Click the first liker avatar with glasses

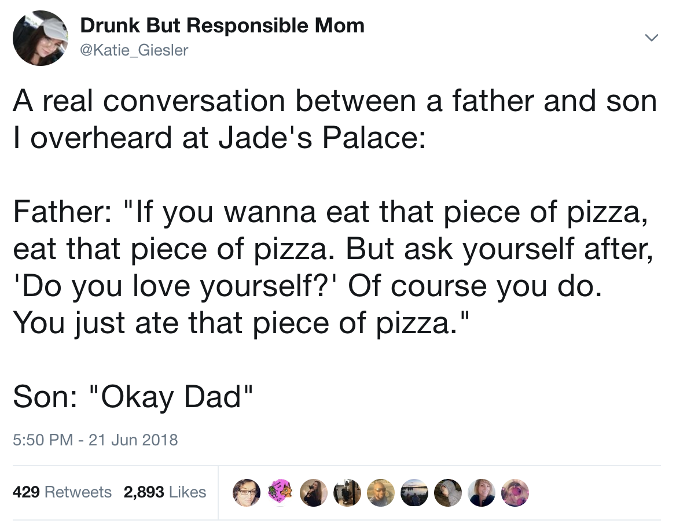pos(247,493)
